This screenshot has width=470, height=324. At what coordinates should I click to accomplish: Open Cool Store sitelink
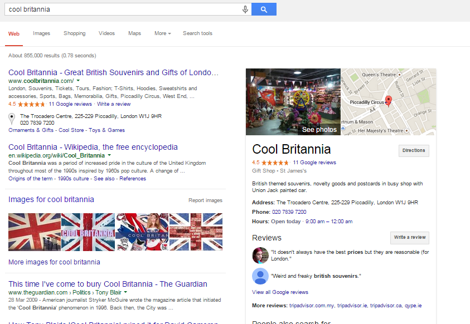pos(71,130)
